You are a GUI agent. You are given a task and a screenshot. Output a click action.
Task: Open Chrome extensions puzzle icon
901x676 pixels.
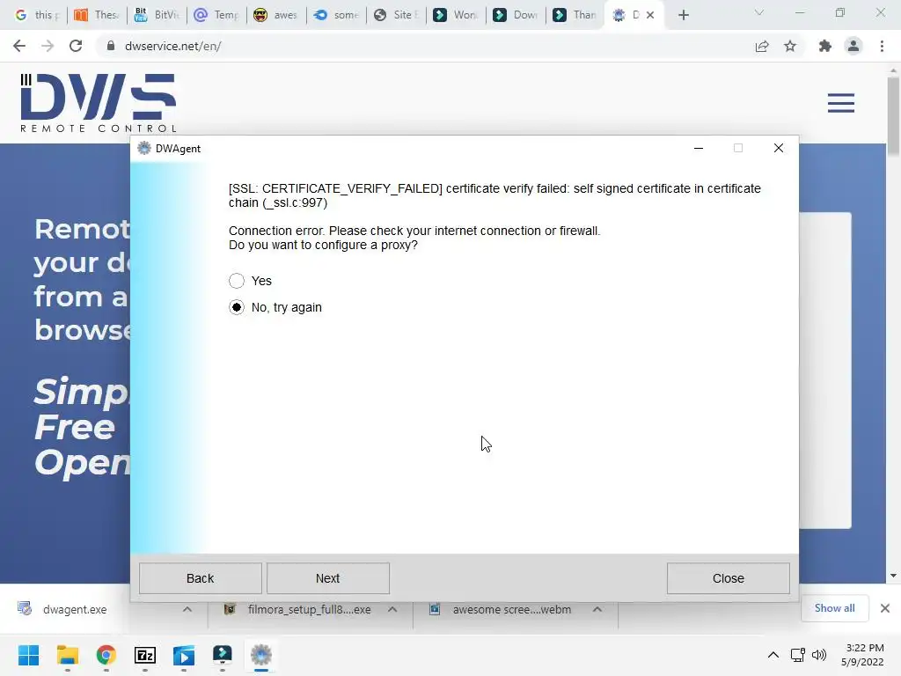tap(825, 46)
